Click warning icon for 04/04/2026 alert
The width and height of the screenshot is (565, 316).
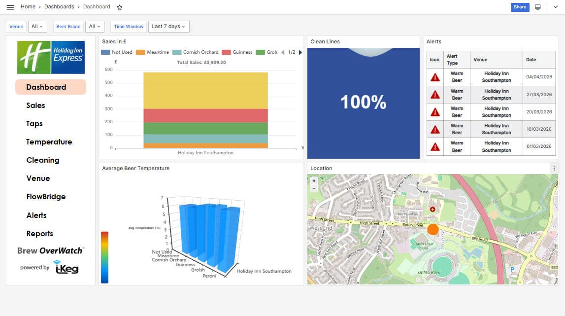point(435,77)
